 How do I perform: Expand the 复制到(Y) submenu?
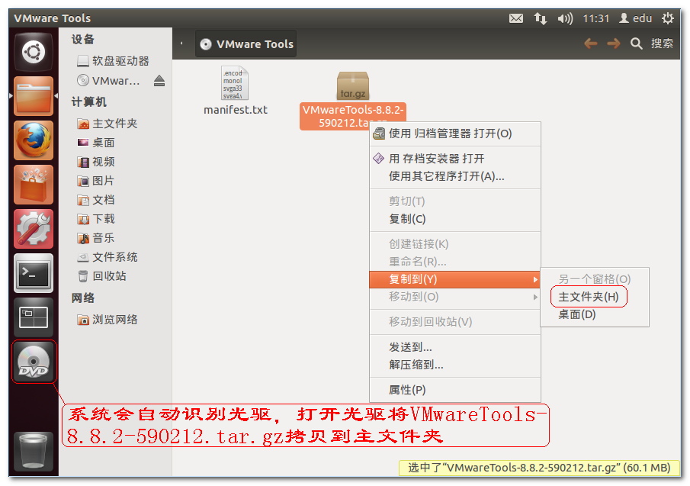(x=454, y=279)
